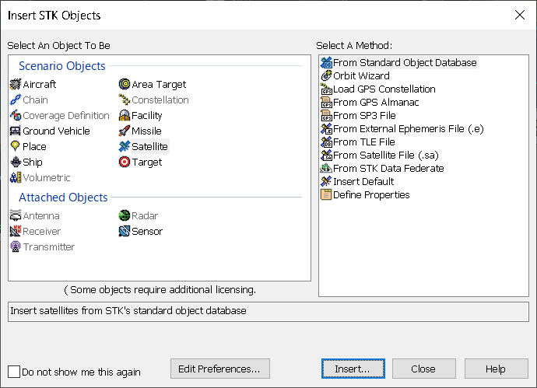The height and width of the screenshot is (388, 537).
Task: Click the Constellation object icon
Action: coord(125,100)
